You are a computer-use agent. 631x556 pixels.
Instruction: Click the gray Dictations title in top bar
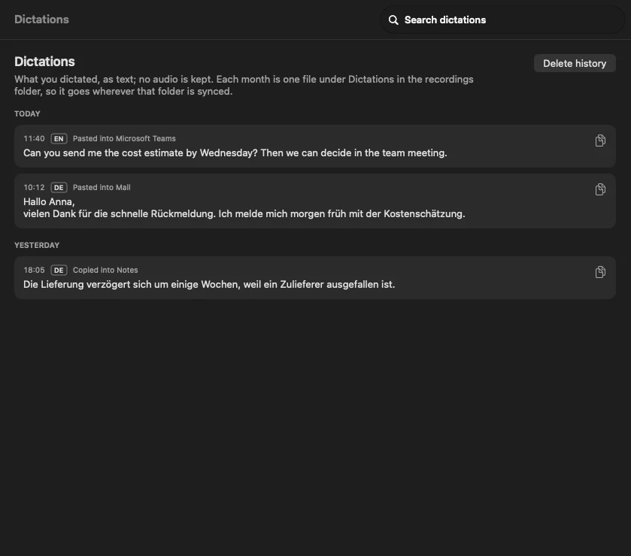pos(41,20)
